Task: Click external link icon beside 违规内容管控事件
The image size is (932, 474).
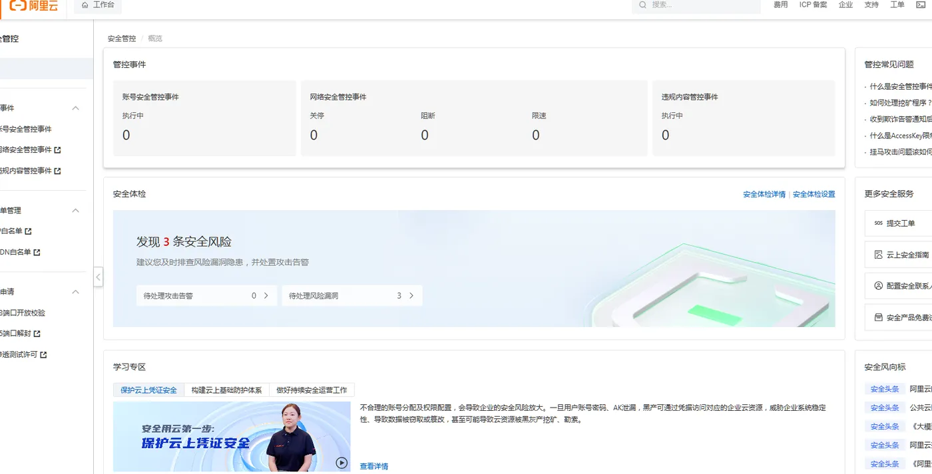Action: tap(58, 172)
